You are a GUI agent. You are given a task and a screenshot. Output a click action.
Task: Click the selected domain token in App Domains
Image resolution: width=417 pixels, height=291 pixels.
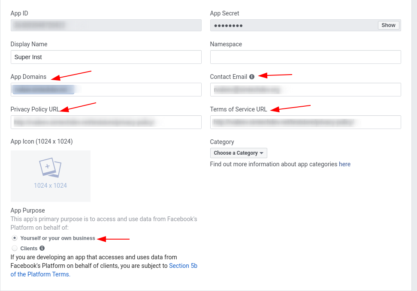(x=44, y=90)
